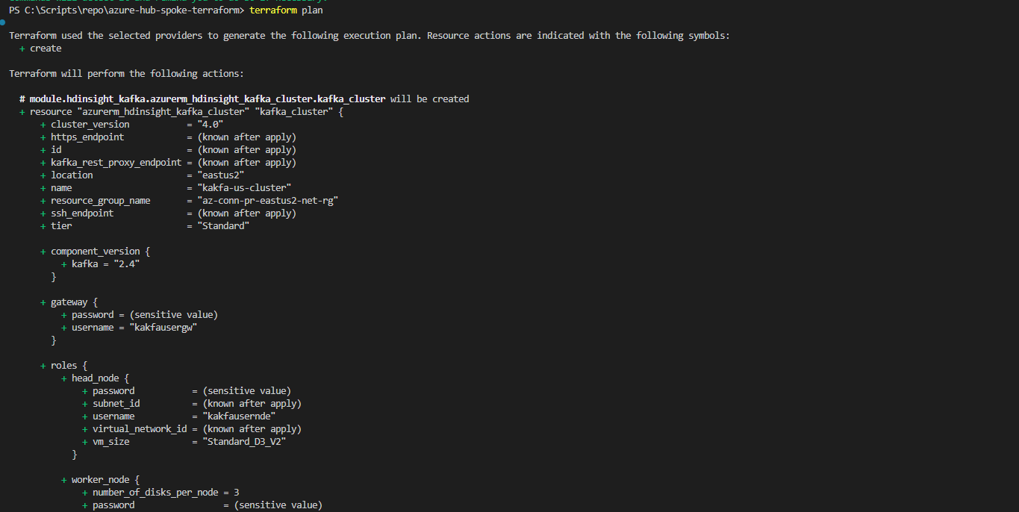Click the resource "azurerm_hdinsight_kafka_cluster" declaration line
Screen dimensions: 1019x512
(181, 112)
